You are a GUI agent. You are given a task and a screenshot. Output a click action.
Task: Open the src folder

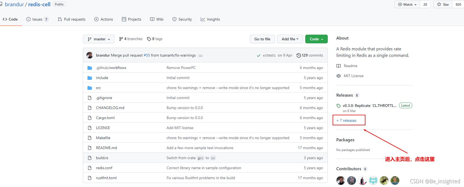coord(98,88)
